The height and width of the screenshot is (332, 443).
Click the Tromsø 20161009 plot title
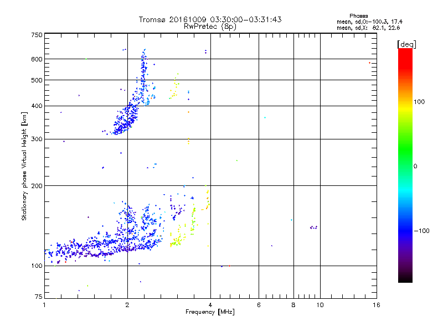pos(210,19)
